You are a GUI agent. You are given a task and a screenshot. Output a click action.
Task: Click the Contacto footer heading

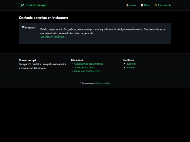pos(128,60)
